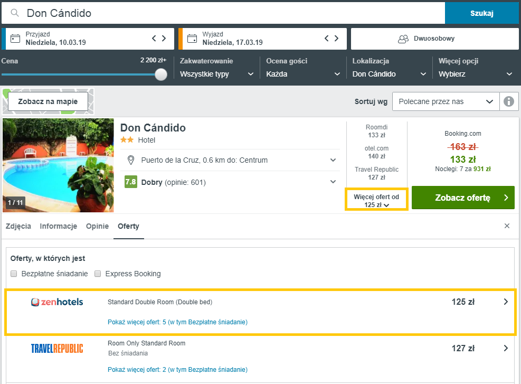
Task: Open the Ocena gości dropdown
Action: pos(303,74)
